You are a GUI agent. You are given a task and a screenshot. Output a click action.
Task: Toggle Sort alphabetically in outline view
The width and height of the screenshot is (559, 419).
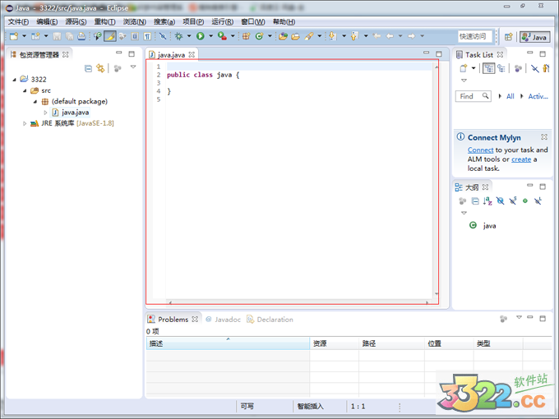coord(487,201)
